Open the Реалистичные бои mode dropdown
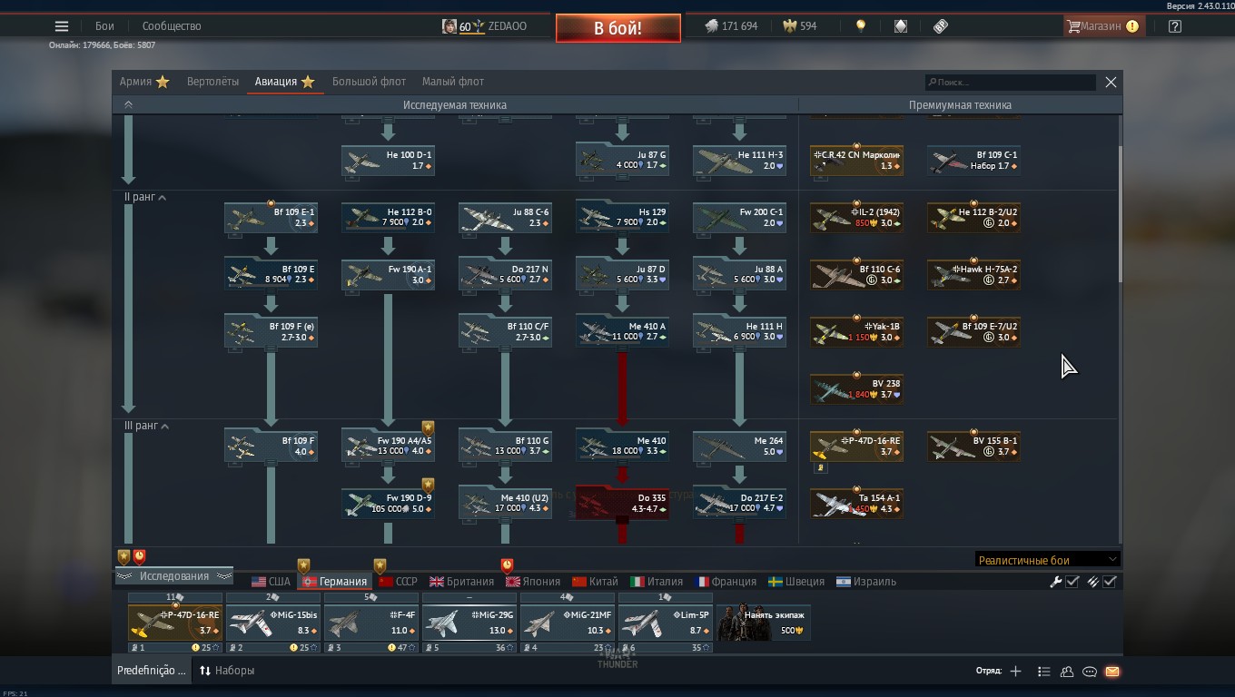1235x697 pixels. pos(1047,560)
